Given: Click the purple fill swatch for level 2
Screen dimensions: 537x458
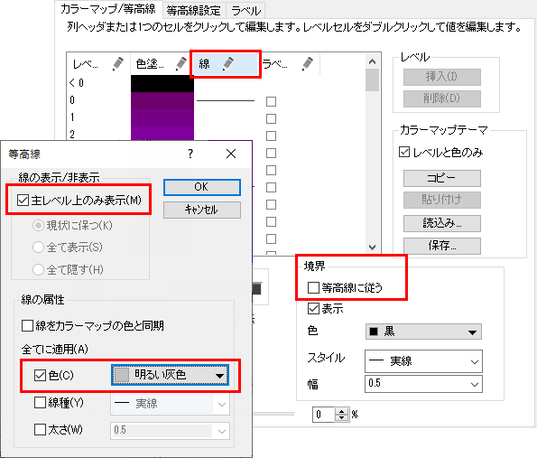Looking at the screenshot, I should 162,134.
